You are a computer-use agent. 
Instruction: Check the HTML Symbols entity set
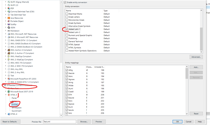point(67,47)
